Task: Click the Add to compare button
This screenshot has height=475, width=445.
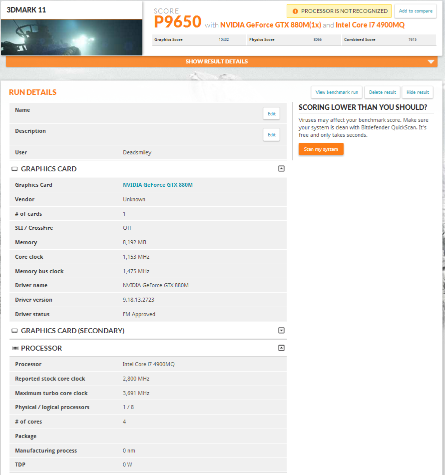Action: point(416,11)
